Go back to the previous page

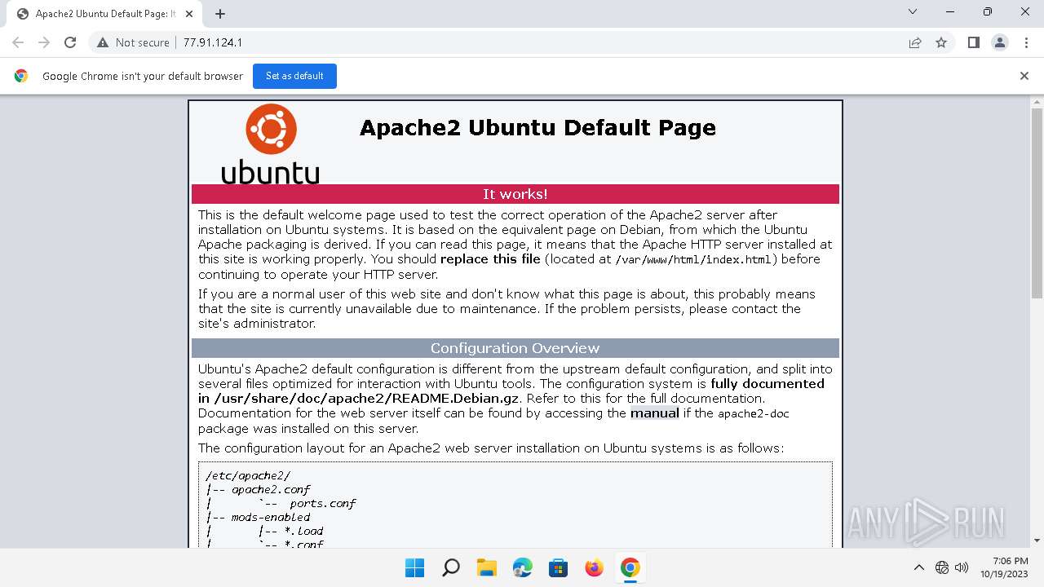pos(18,42)
